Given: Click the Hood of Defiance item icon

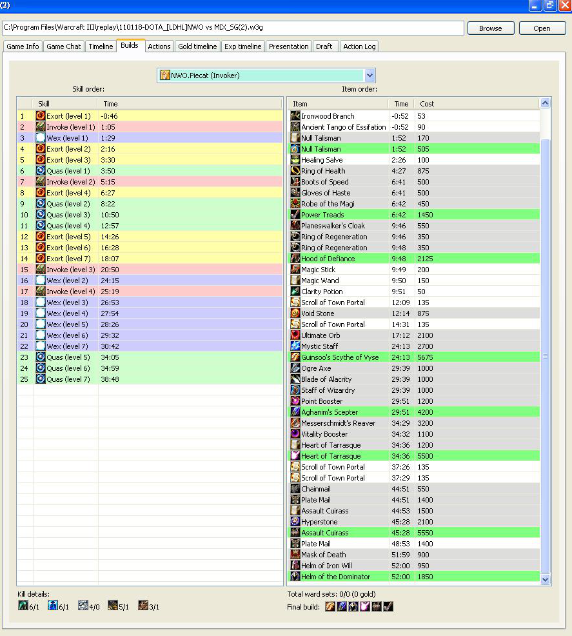Looking at the screenshot, I should pyautogui.click(x=295, y=259).
